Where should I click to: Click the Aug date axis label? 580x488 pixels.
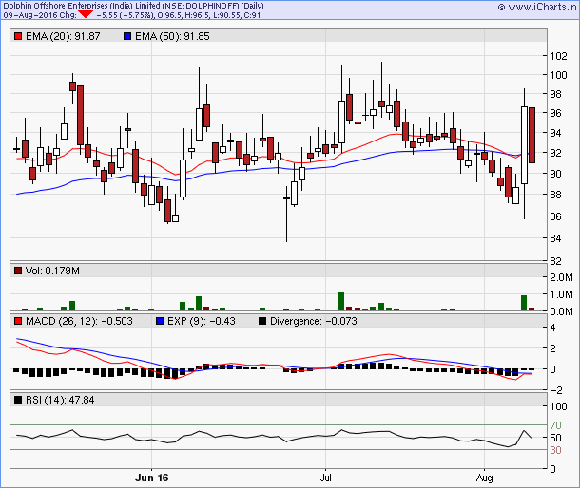(x=485, y=478)
